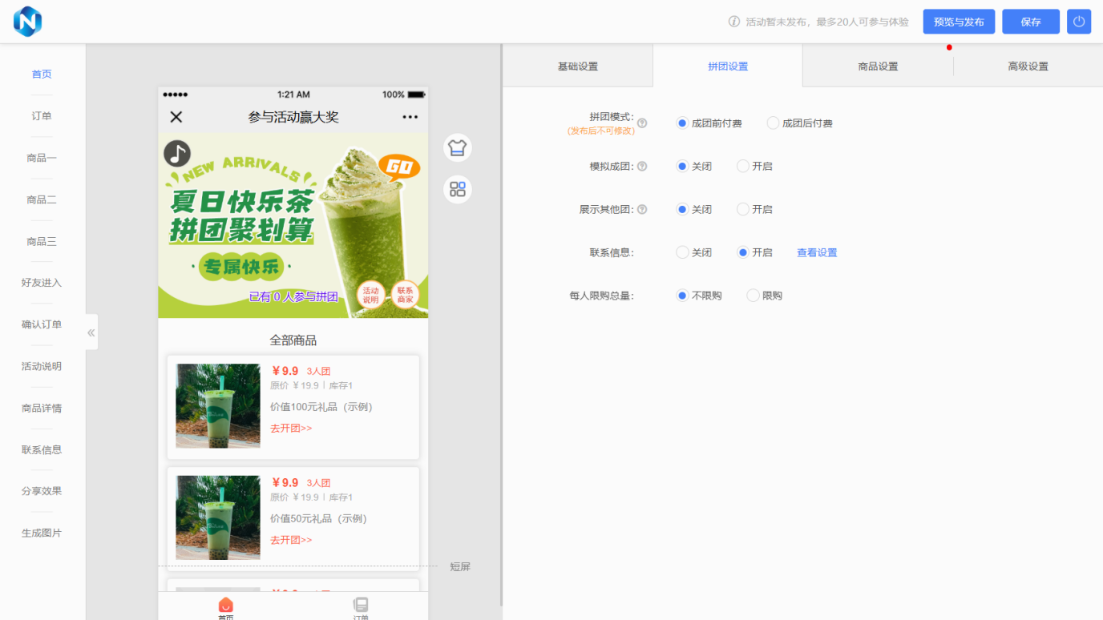Select 成团后付费 radio option
This screenshot has height=620, width=1103.
(773, 123)
